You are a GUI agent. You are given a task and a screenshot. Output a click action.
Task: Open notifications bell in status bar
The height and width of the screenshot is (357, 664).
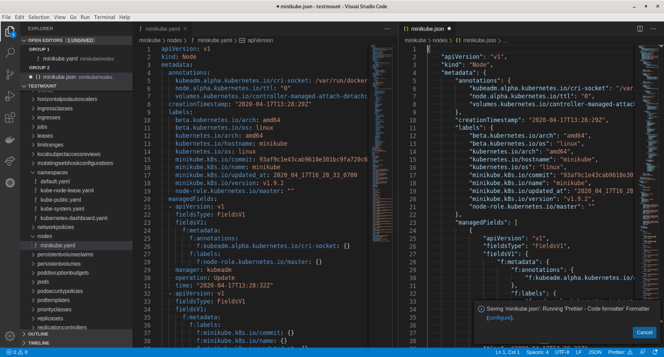[x=655, y=352]
